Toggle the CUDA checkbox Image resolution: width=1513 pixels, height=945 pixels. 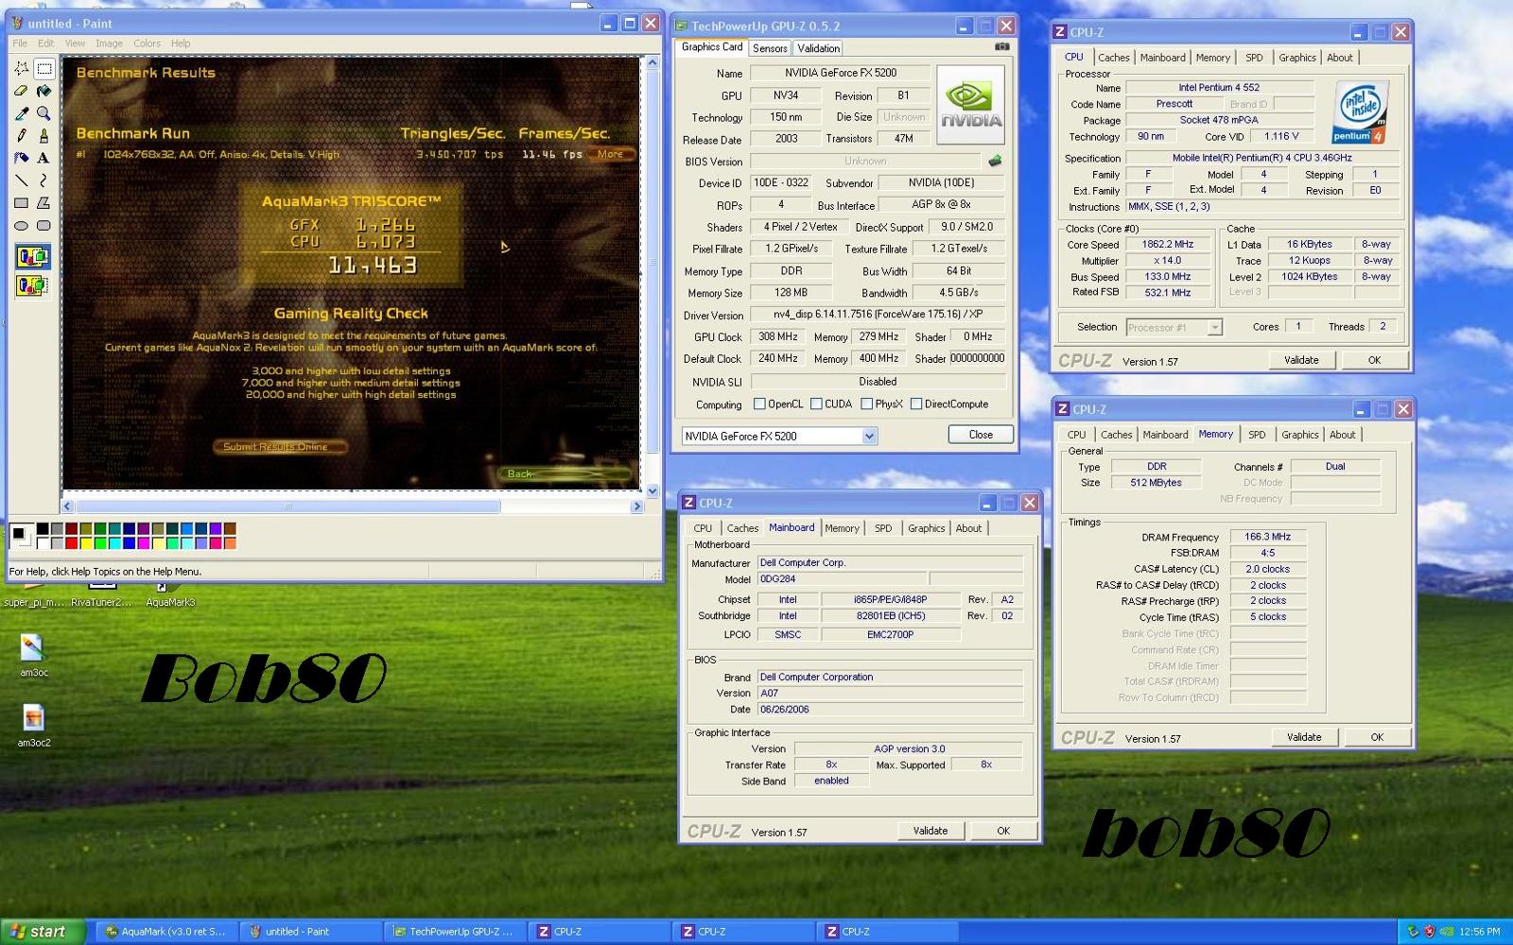(x=815, y=404)
